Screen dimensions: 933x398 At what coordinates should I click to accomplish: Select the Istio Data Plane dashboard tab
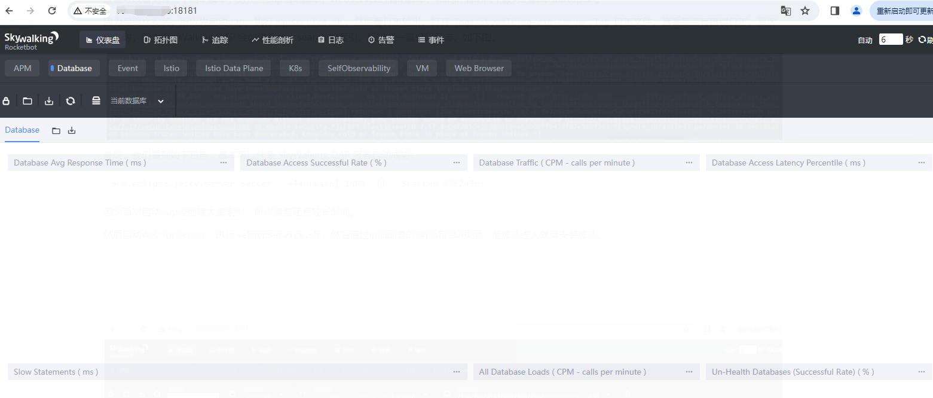click(x=234, y=68)
